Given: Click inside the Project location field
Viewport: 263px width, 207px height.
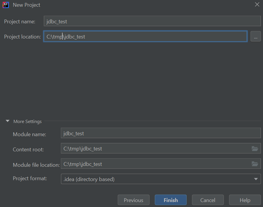Looking at the screenshot, I should click(x=145, y=36).
